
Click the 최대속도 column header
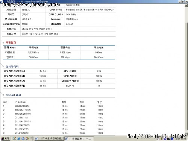34,47
